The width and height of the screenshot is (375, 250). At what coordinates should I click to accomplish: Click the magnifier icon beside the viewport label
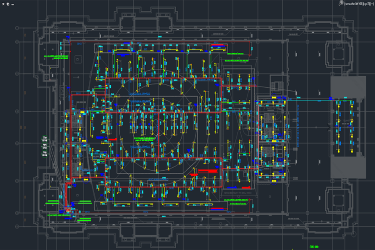341,3
